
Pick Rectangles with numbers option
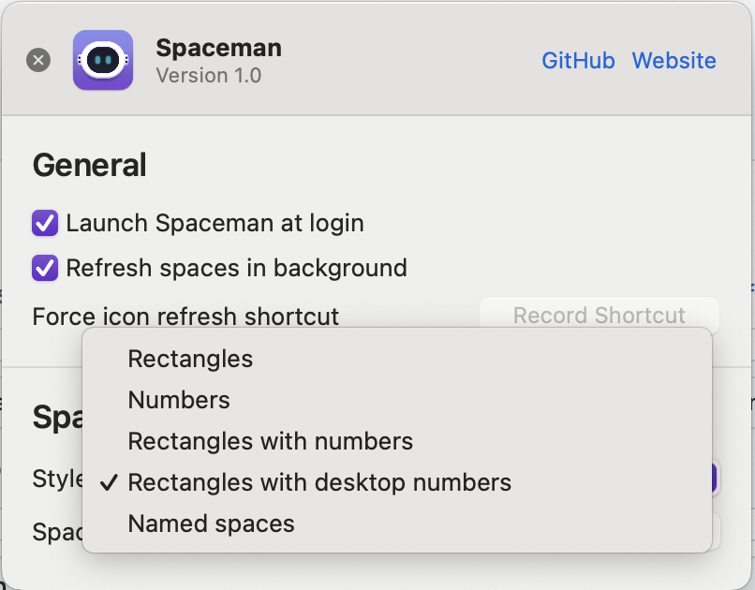click(x=270, y=441)
